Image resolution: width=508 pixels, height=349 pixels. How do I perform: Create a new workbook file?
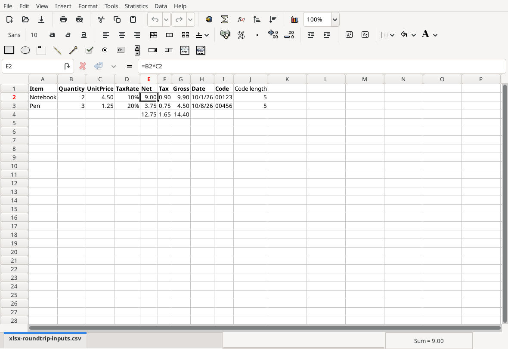[x=9, y=19]
